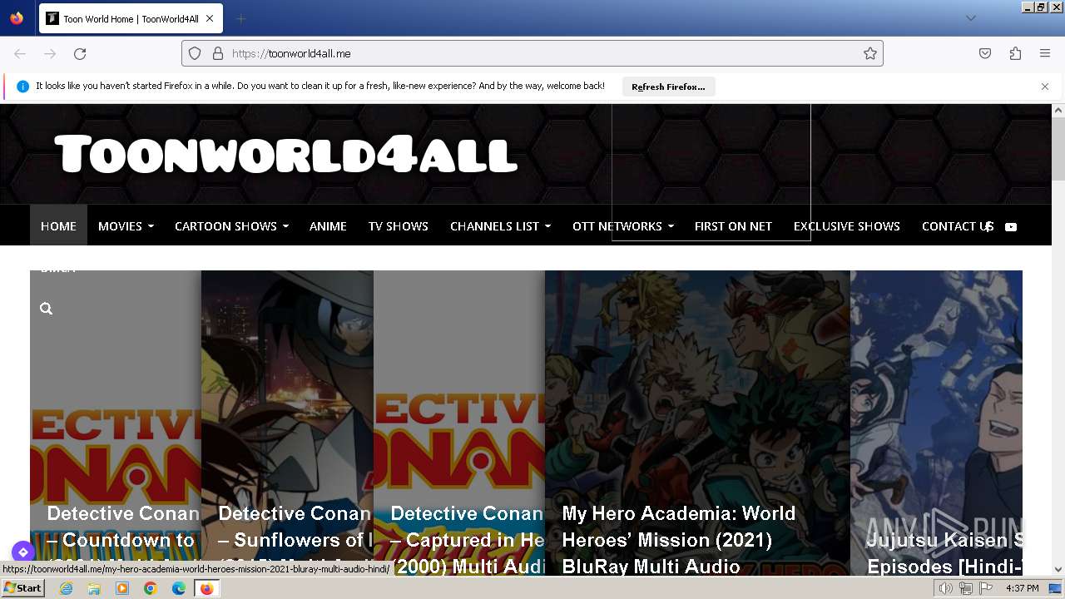
Task: Launch Microsoft Edge from taskbar
Action: (x=179, y=588)
